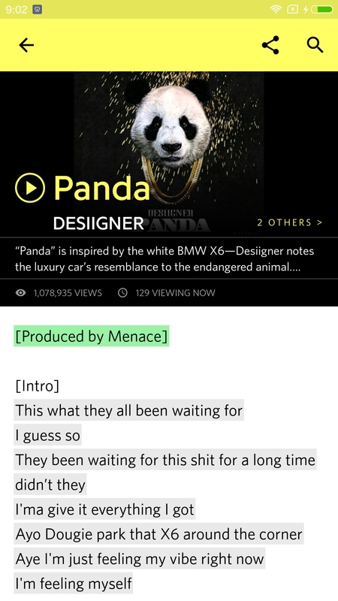Viewport: 338px width, 601px height.
Task: Tap lyric 'I'ma give it everything I got'
Action: click(104, 509)
